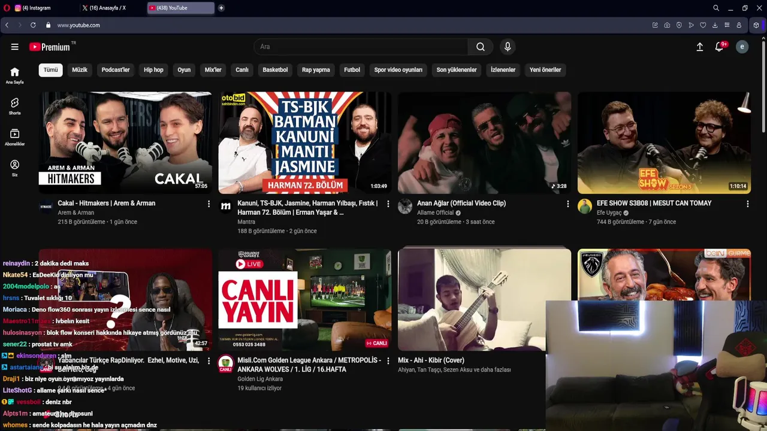This screenshot has height=431, width=767.
Task: Play the EFE SHOW Sezon 3 thumbnail
Action: point(664,142)
